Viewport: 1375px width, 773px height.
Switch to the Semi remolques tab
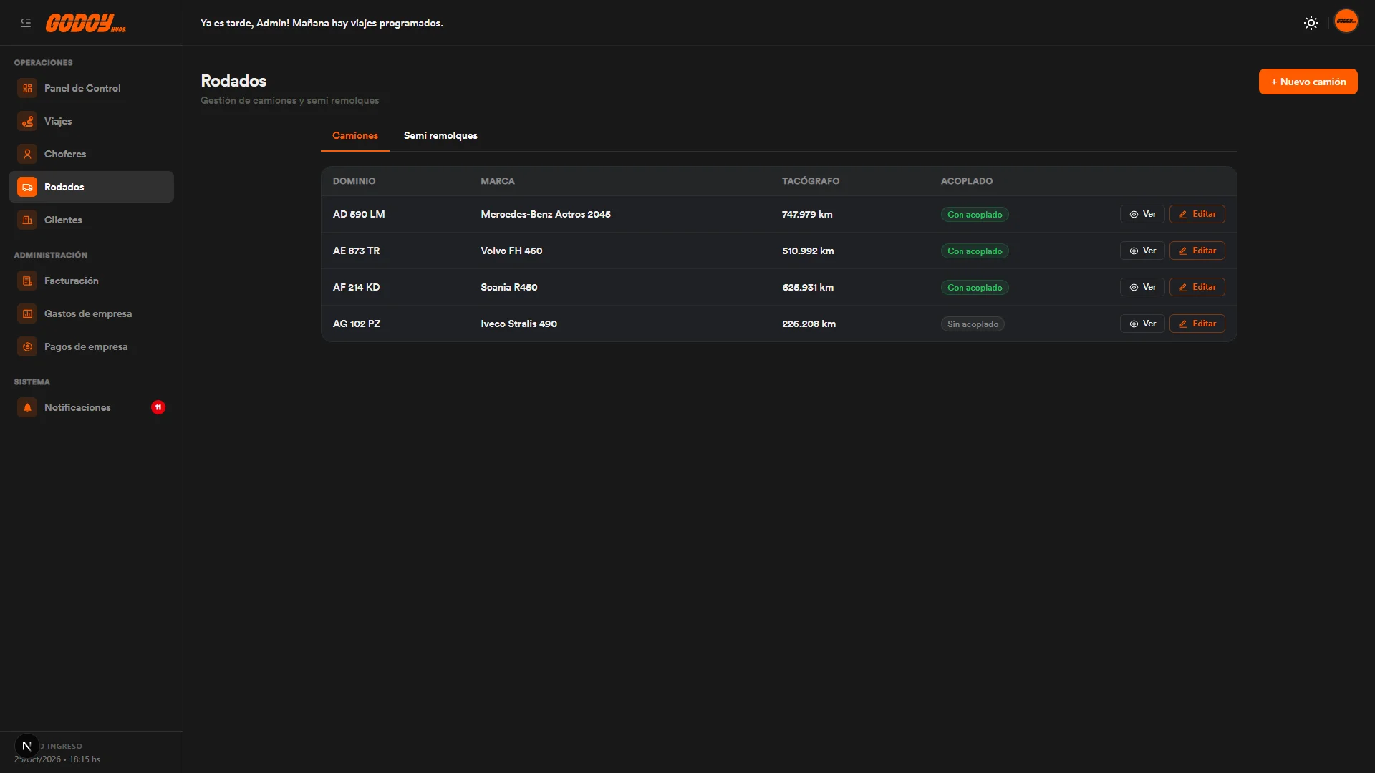(440, 135)
